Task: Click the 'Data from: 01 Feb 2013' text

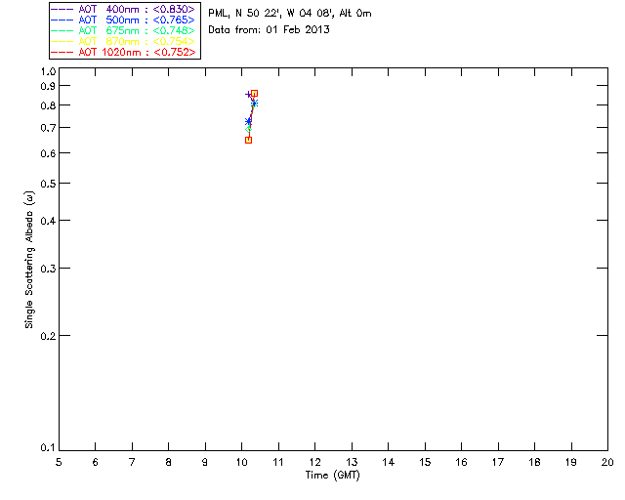Action: (x=270, y=29)
